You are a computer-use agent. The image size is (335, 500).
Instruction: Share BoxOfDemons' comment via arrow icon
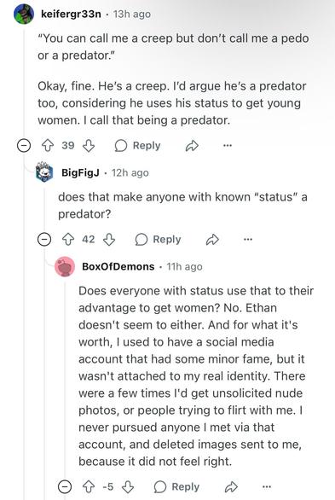(231, 486)
